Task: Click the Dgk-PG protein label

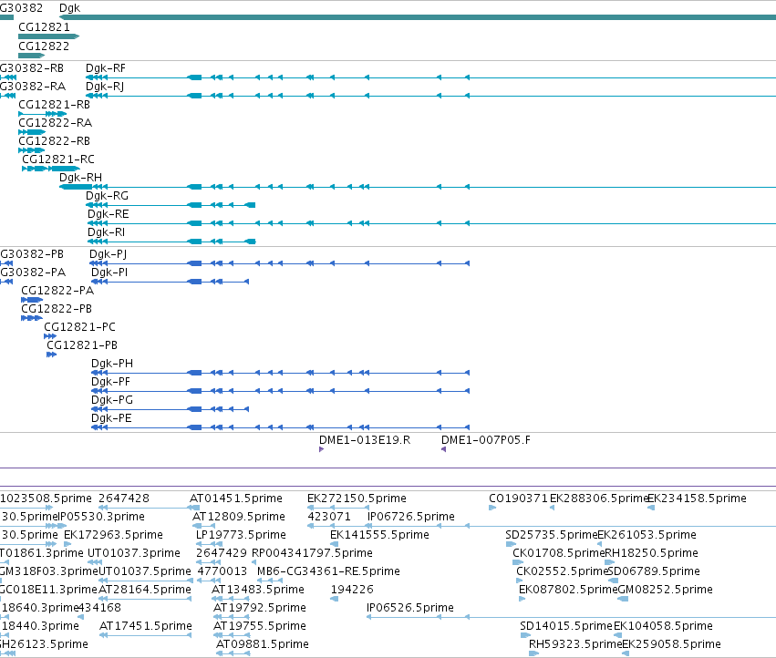Action: click(112, 400)
